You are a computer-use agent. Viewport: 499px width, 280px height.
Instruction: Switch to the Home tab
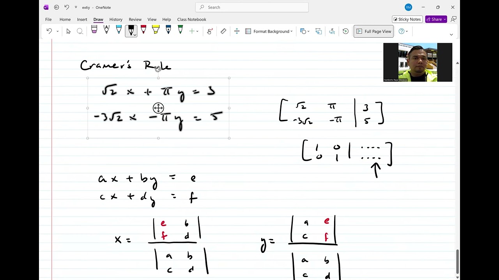pos(65,19)
